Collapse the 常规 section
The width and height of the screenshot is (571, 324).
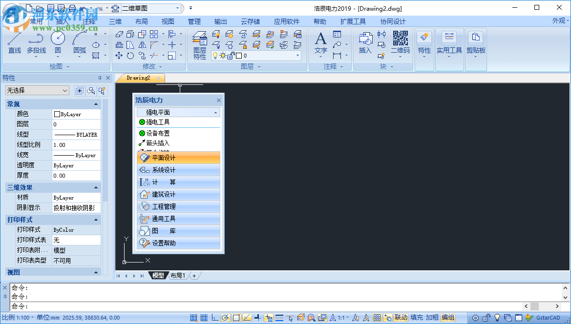pos(96,104)
